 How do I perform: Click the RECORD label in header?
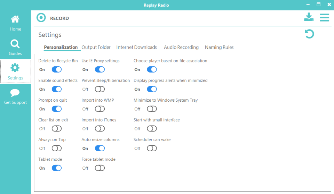pos(59,18)
